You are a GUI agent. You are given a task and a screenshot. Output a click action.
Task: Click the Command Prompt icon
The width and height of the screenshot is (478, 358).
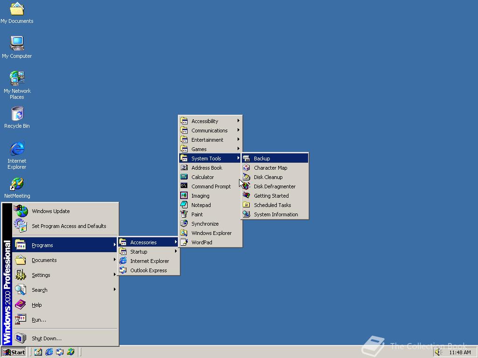point(184,186)
